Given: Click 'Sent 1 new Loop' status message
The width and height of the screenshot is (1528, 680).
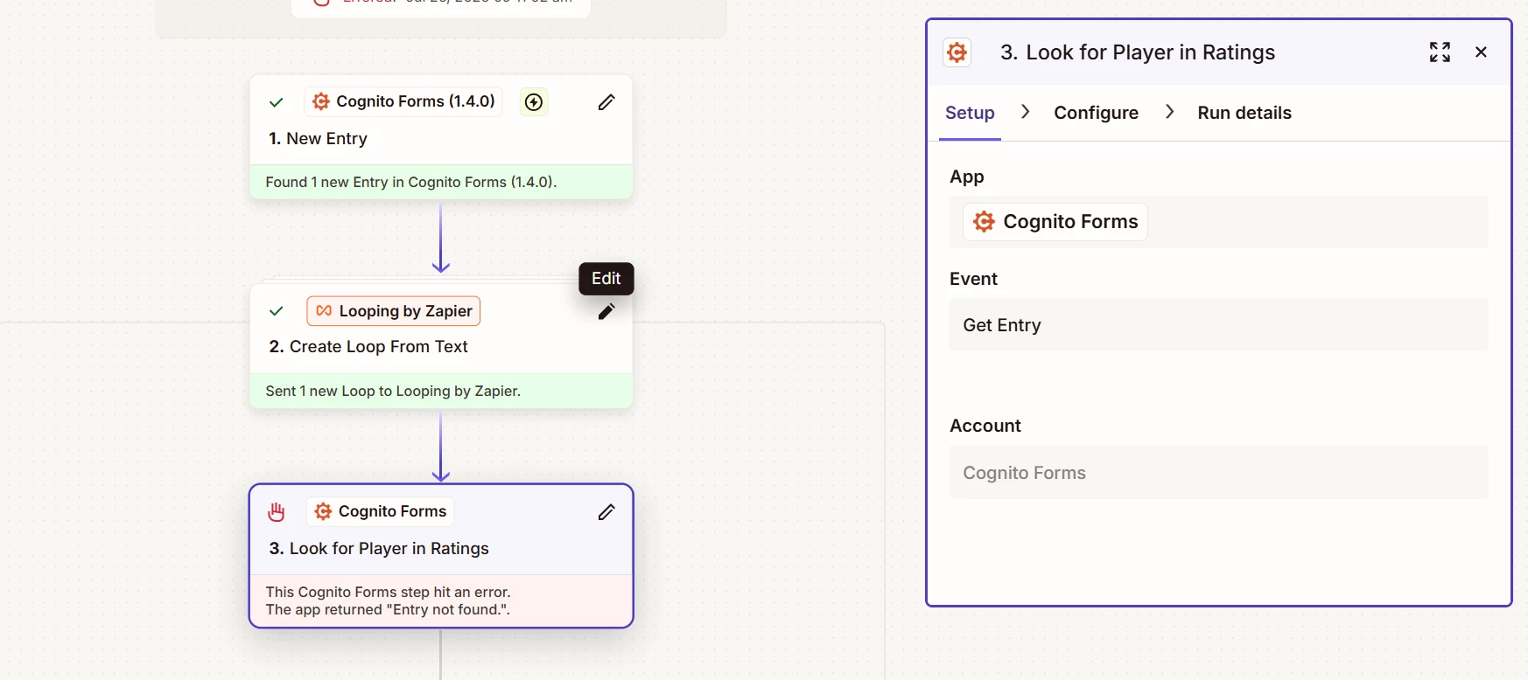Looking at the screenshot, I should (393, 392).
